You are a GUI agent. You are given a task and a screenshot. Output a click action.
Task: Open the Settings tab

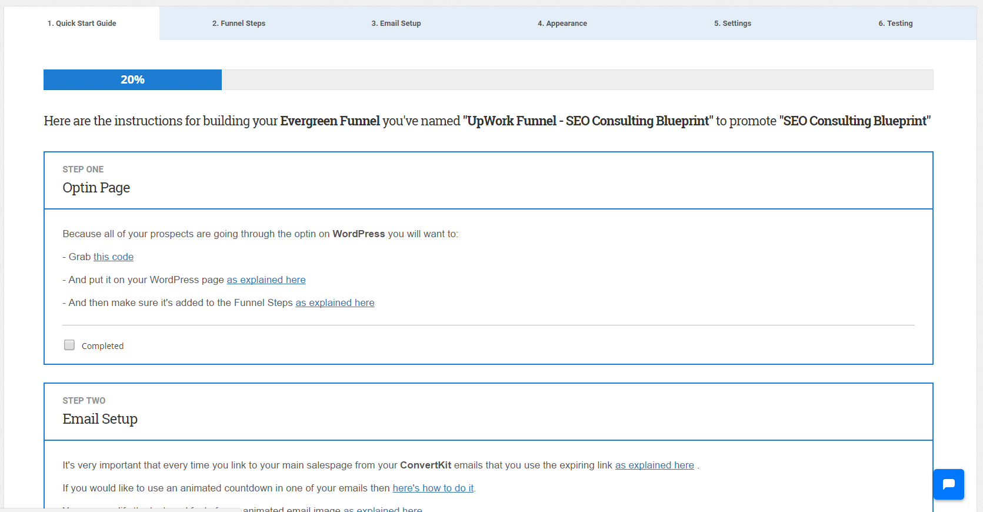732,24
